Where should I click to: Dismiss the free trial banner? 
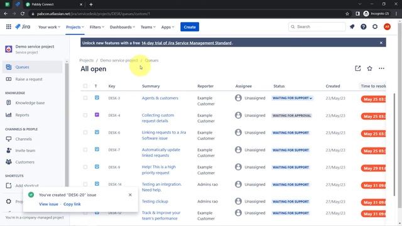click(x=381, y=43)
